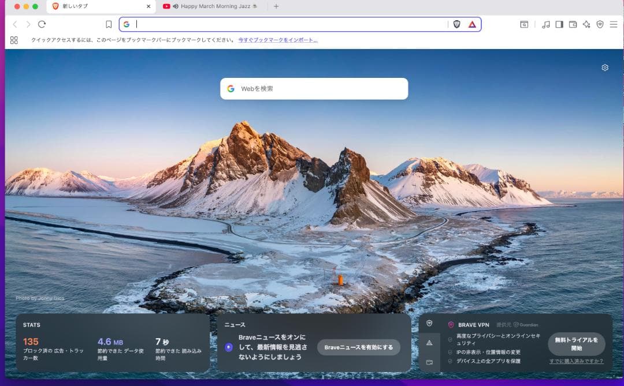Bookmark this page with the bookmark icon

tap(109, 24)
